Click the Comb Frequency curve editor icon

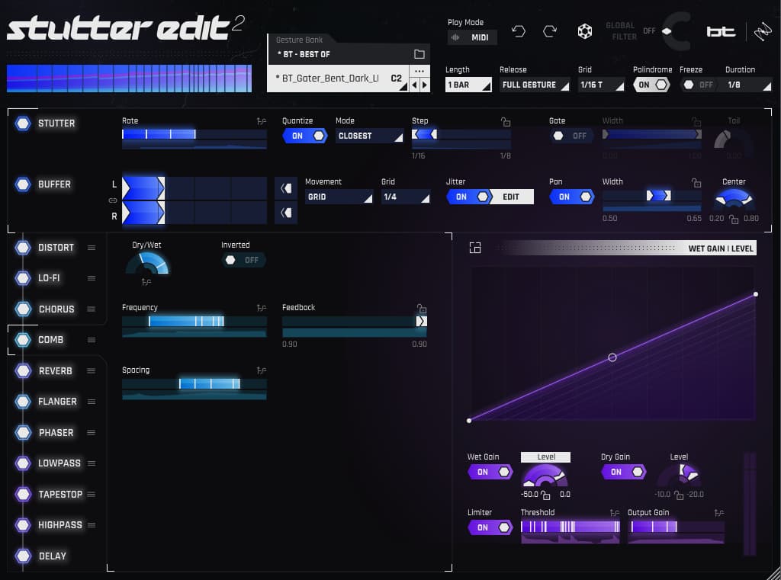pos(262,308)
